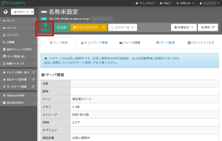Open ネームサーバ登録 external link

(x=18, y=87)
